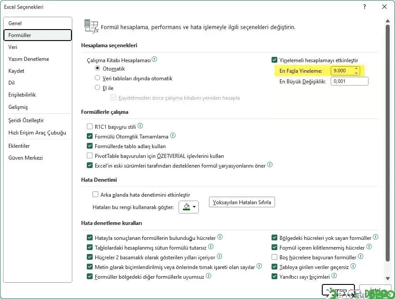Viewport: 395px width, 299px height.
Task: Toggle Metin olarak biçimlendirilmiş sayılar checkbox
Action: click(89, 267)
